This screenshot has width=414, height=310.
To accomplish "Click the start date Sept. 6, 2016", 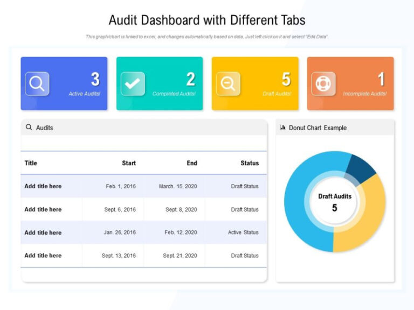I will (120, 209).
